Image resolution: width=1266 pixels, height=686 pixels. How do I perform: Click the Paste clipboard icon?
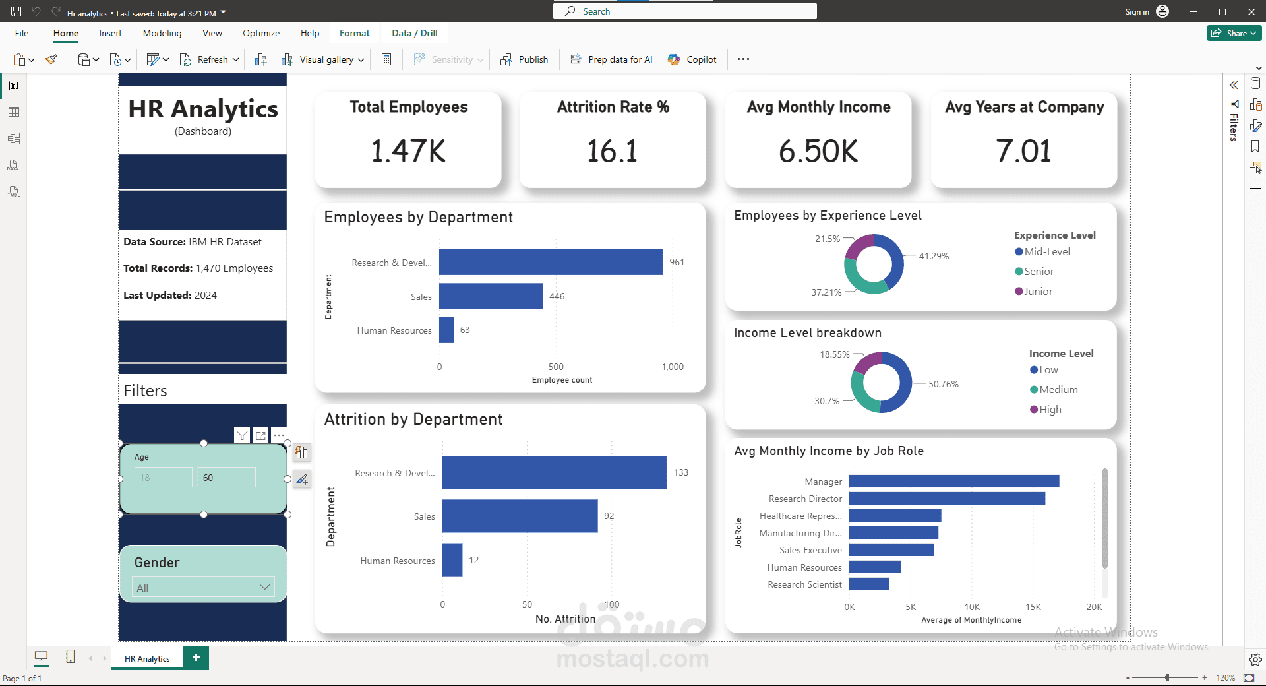(x=19, y=60)
